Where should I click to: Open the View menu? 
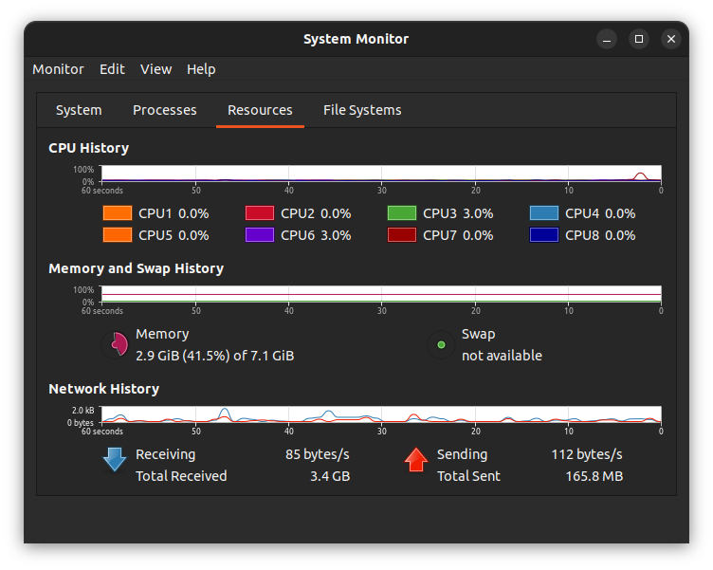click(155, 69)
